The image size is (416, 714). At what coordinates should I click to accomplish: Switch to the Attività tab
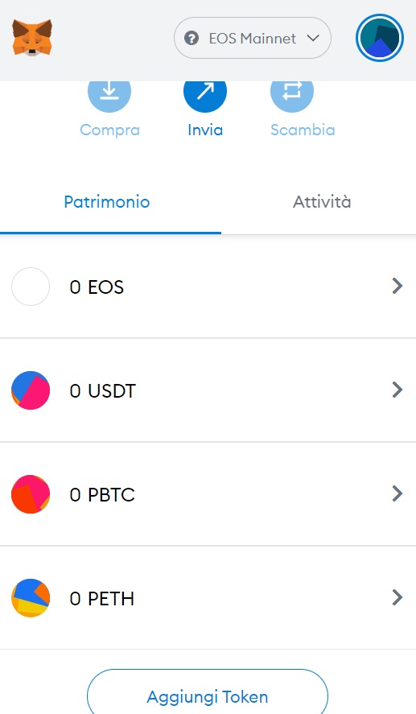coord(322,202)
